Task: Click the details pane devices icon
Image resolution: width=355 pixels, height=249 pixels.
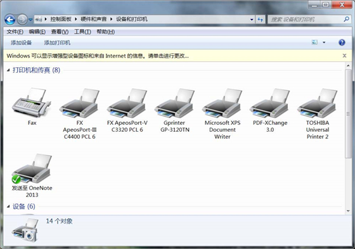Action: [25, 230]
